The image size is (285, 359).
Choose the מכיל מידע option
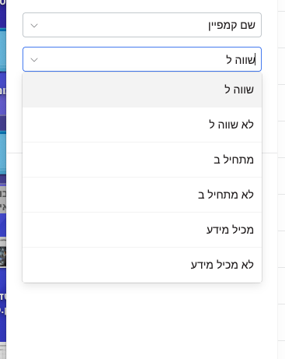coord(142,230)
